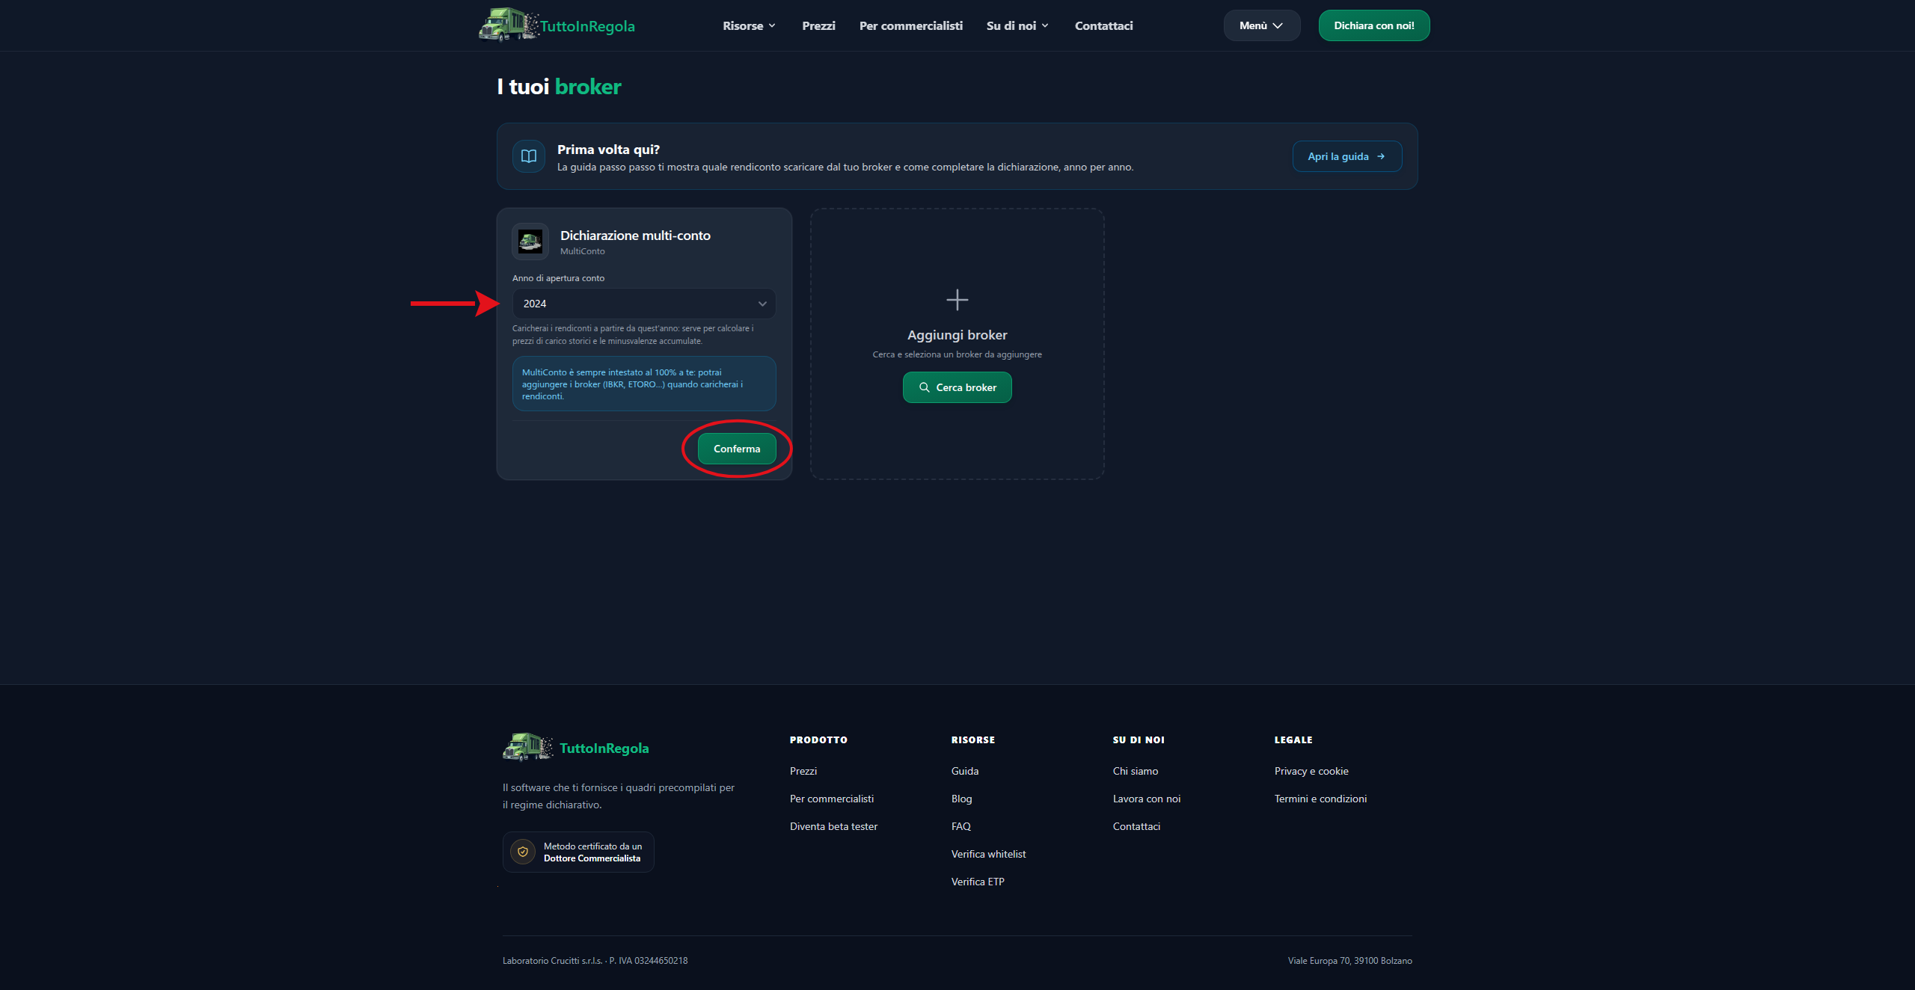Image resolution: width=1915 pixels, height=990 pixels.
Task: Open footer Per commercialisti link
Action: click(x=831, y=799)
